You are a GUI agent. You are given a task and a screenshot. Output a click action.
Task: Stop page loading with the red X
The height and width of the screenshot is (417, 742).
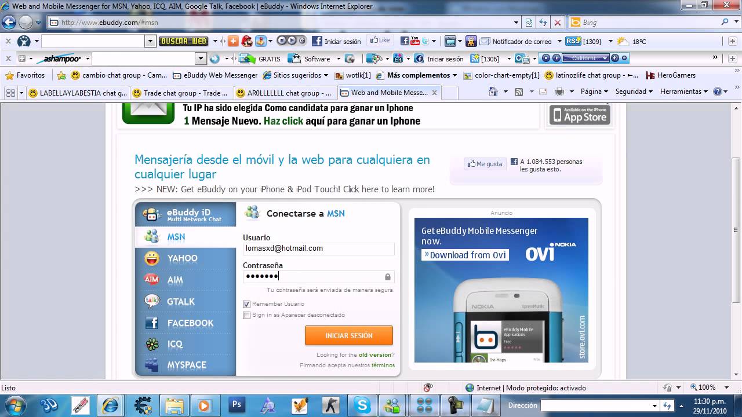click(558, 23)
